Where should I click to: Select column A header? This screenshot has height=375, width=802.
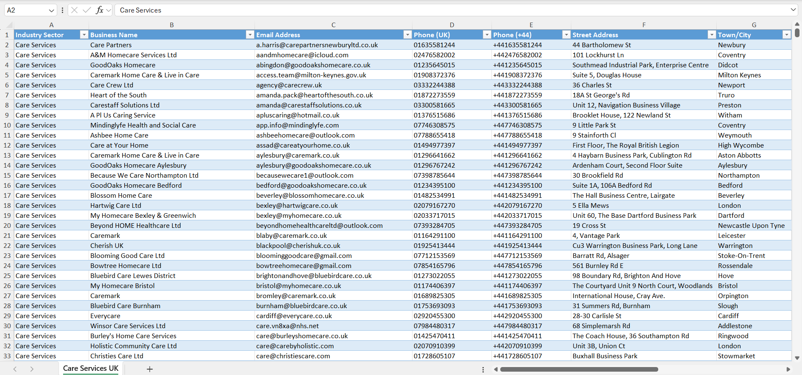[x=51, y=25]
